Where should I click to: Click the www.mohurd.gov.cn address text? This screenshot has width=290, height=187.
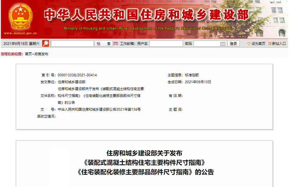coord(20,33)
